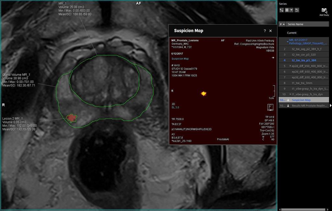Click the red Lesion 2 overlay on the prostate
Image resolution: width=332 pixels, height=211 pixels.
pos(71,118)
